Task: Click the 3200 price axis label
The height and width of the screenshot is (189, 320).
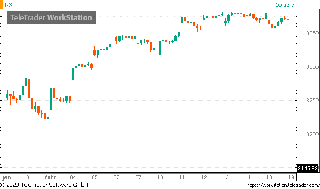Action: 312,134
